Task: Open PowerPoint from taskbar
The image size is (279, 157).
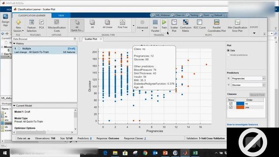Action: click(165, 153)
